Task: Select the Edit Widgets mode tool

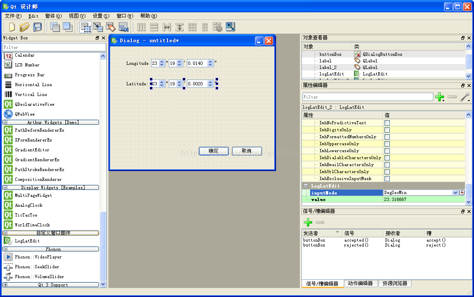Action: [85, 27]
